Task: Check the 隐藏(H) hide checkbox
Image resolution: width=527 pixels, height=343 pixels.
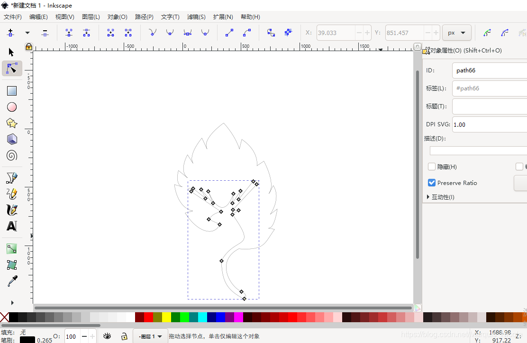Action: point(432,167)
